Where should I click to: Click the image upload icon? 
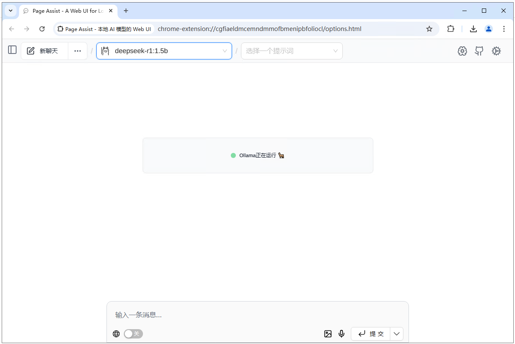coord(328,334)
